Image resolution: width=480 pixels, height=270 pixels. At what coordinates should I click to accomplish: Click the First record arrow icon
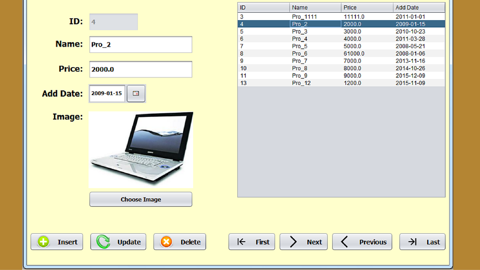click(x=241, y=242)
